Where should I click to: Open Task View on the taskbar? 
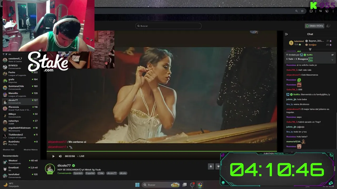click(x=185, y=185)
